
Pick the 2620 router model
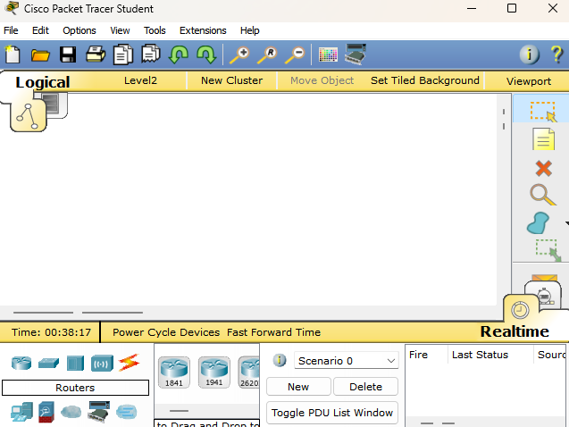pyautogui.click(x=249, y=373)
